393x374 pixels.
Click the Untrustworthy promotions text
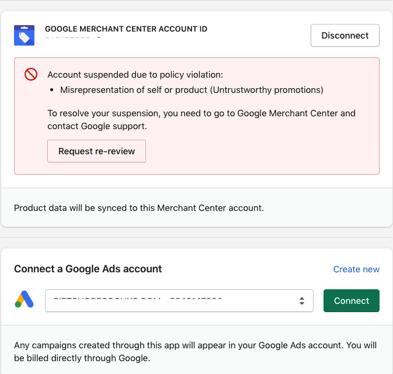277,90
